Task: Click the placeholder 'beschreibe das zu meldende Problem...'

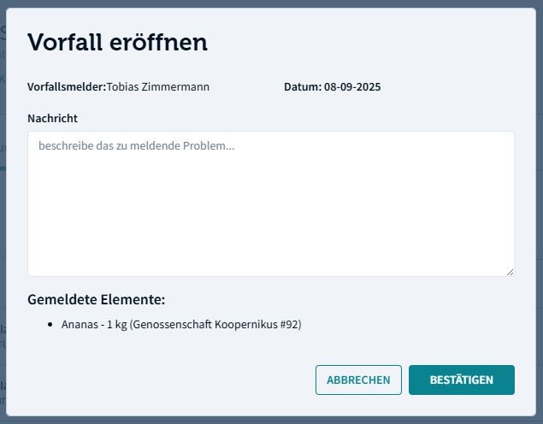Action: tap(137, 146)
